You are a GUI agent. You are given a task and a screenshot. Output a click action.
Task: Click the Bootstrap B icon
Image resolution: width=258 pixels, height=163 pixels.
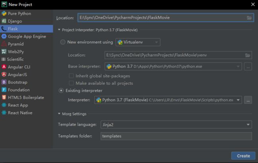click(x=4, y=82)
